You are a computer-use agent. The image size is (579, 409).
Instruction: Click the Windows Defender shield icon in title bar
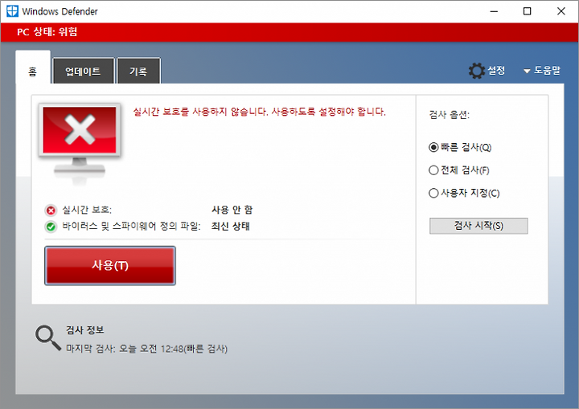point(12,11)
